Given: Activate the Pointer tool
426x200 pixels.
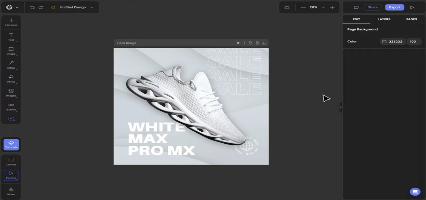Looking at the screenshot, I should [x=11, y=175].
